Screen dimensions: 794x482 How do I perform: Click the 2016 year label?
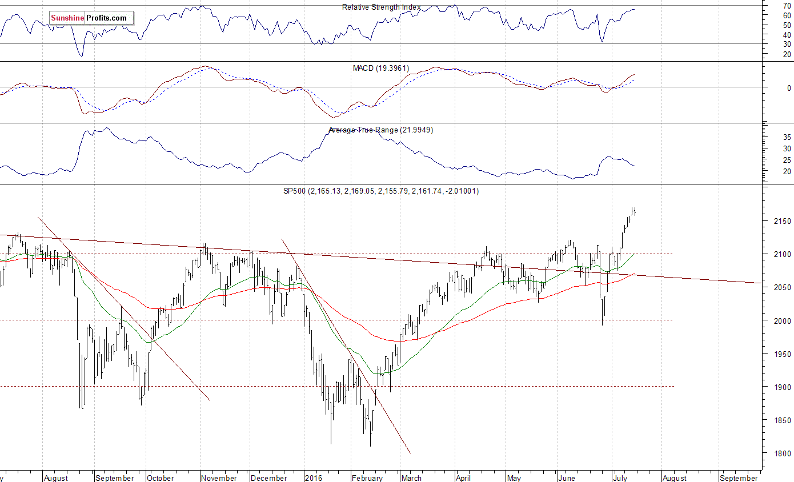[312, 478]
